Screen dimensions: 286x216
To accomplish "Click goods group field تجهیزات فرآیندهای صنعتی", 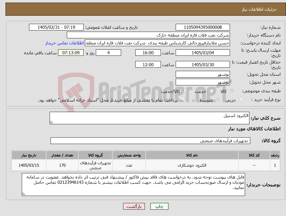I will [150, 141].
